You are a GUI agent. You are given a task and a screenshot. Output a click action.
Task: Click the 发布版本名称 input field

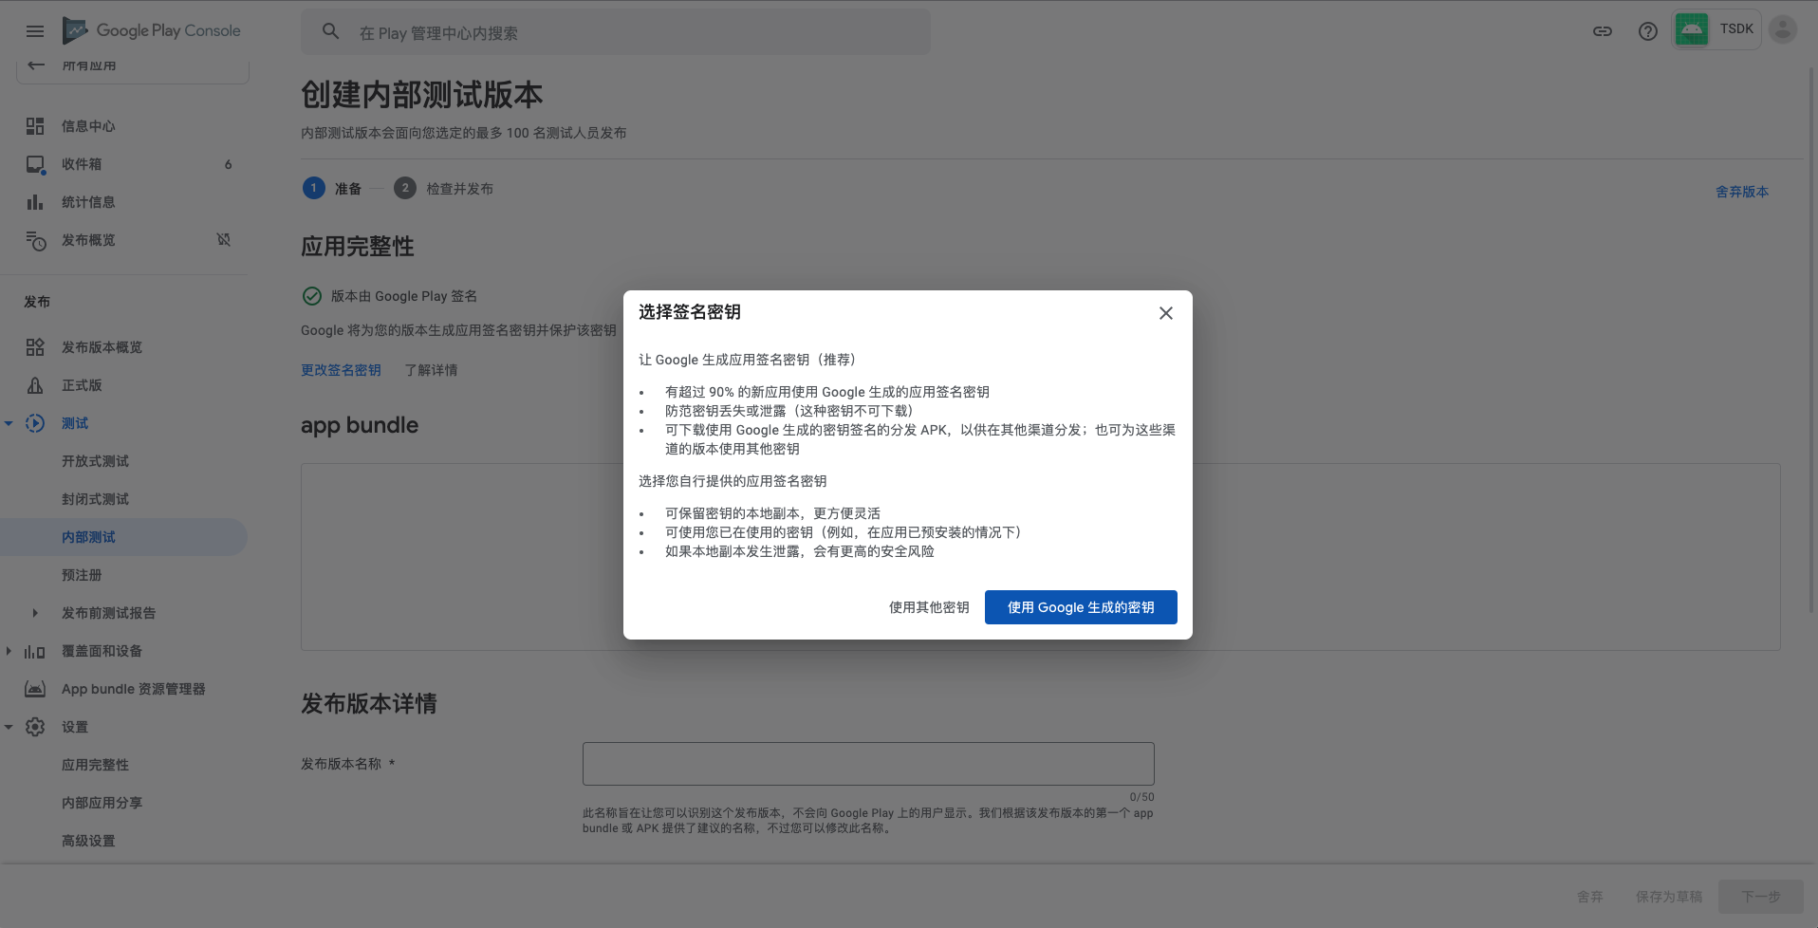(868, 764)
